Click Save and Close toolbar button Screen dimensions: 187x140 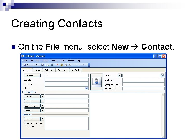pyautogui.click(x=32, y=65)
